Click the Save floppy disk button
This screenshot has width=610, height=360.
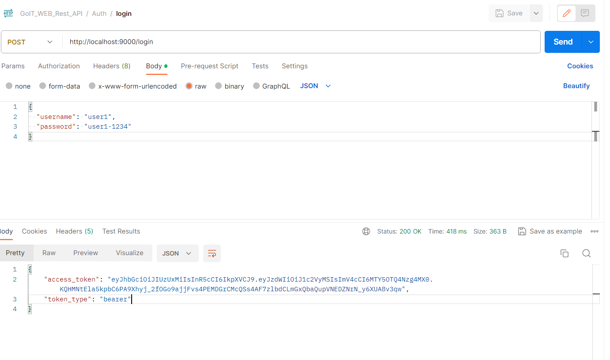[x=509, y=13]
